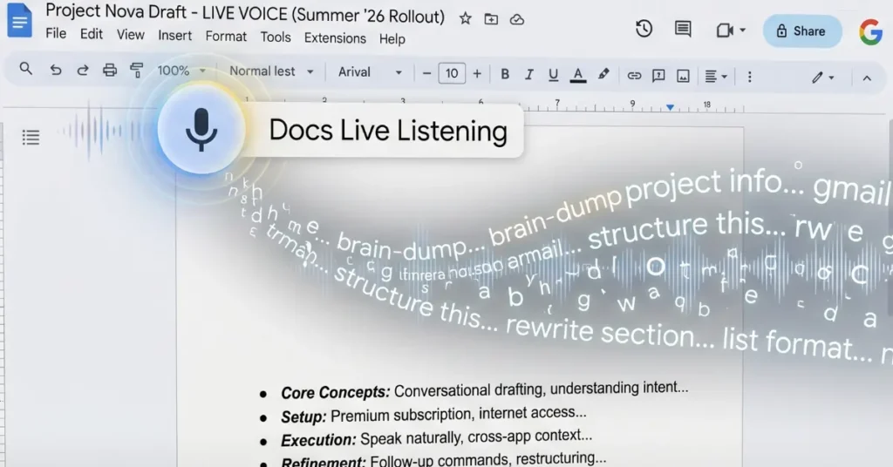Click the search magnifier icon
The width and height of the screenshot is (893, 467).
coord(25,69)
